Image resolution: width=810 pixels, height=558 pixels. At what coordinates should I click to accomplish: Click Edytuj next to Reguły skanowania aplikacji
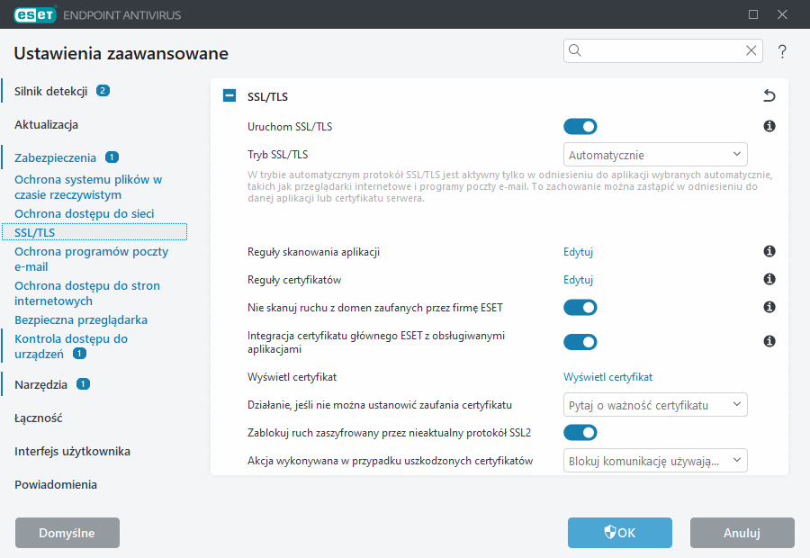(x=578, y=252)
